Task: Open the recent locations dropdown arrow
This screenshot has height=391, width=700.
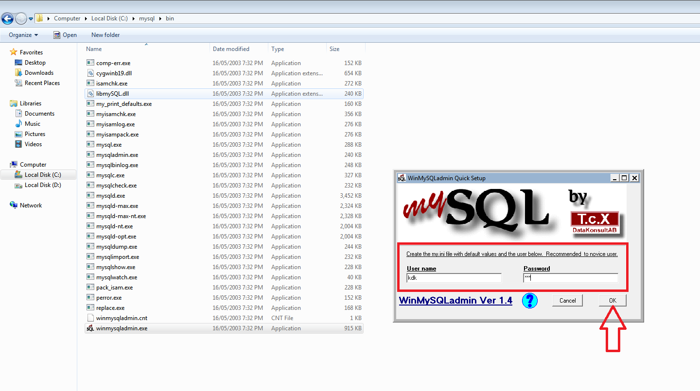Action: point(31,19)
